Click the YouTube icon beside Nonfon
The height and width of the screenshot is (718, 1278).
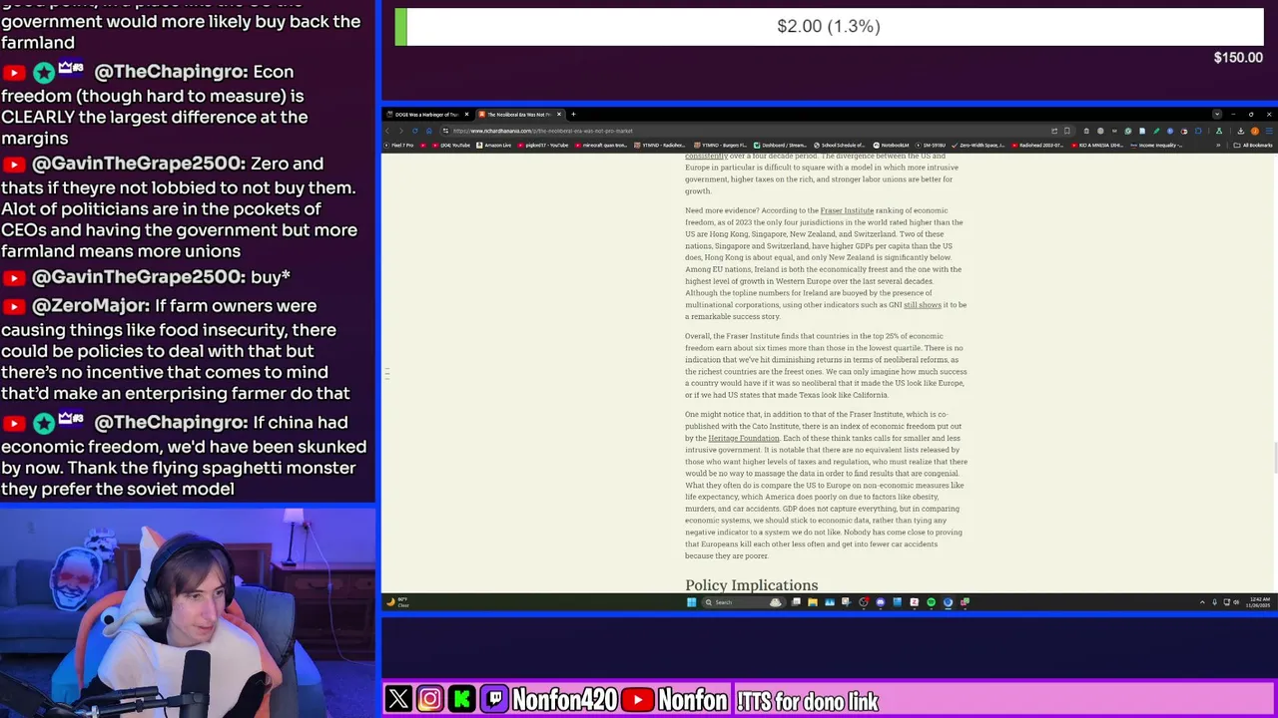638,700
